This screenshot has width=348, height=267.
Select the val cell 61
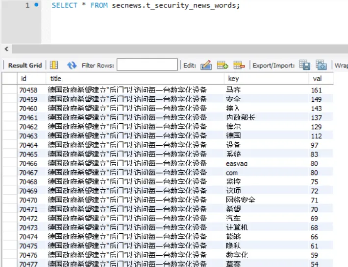coord(321,246)
